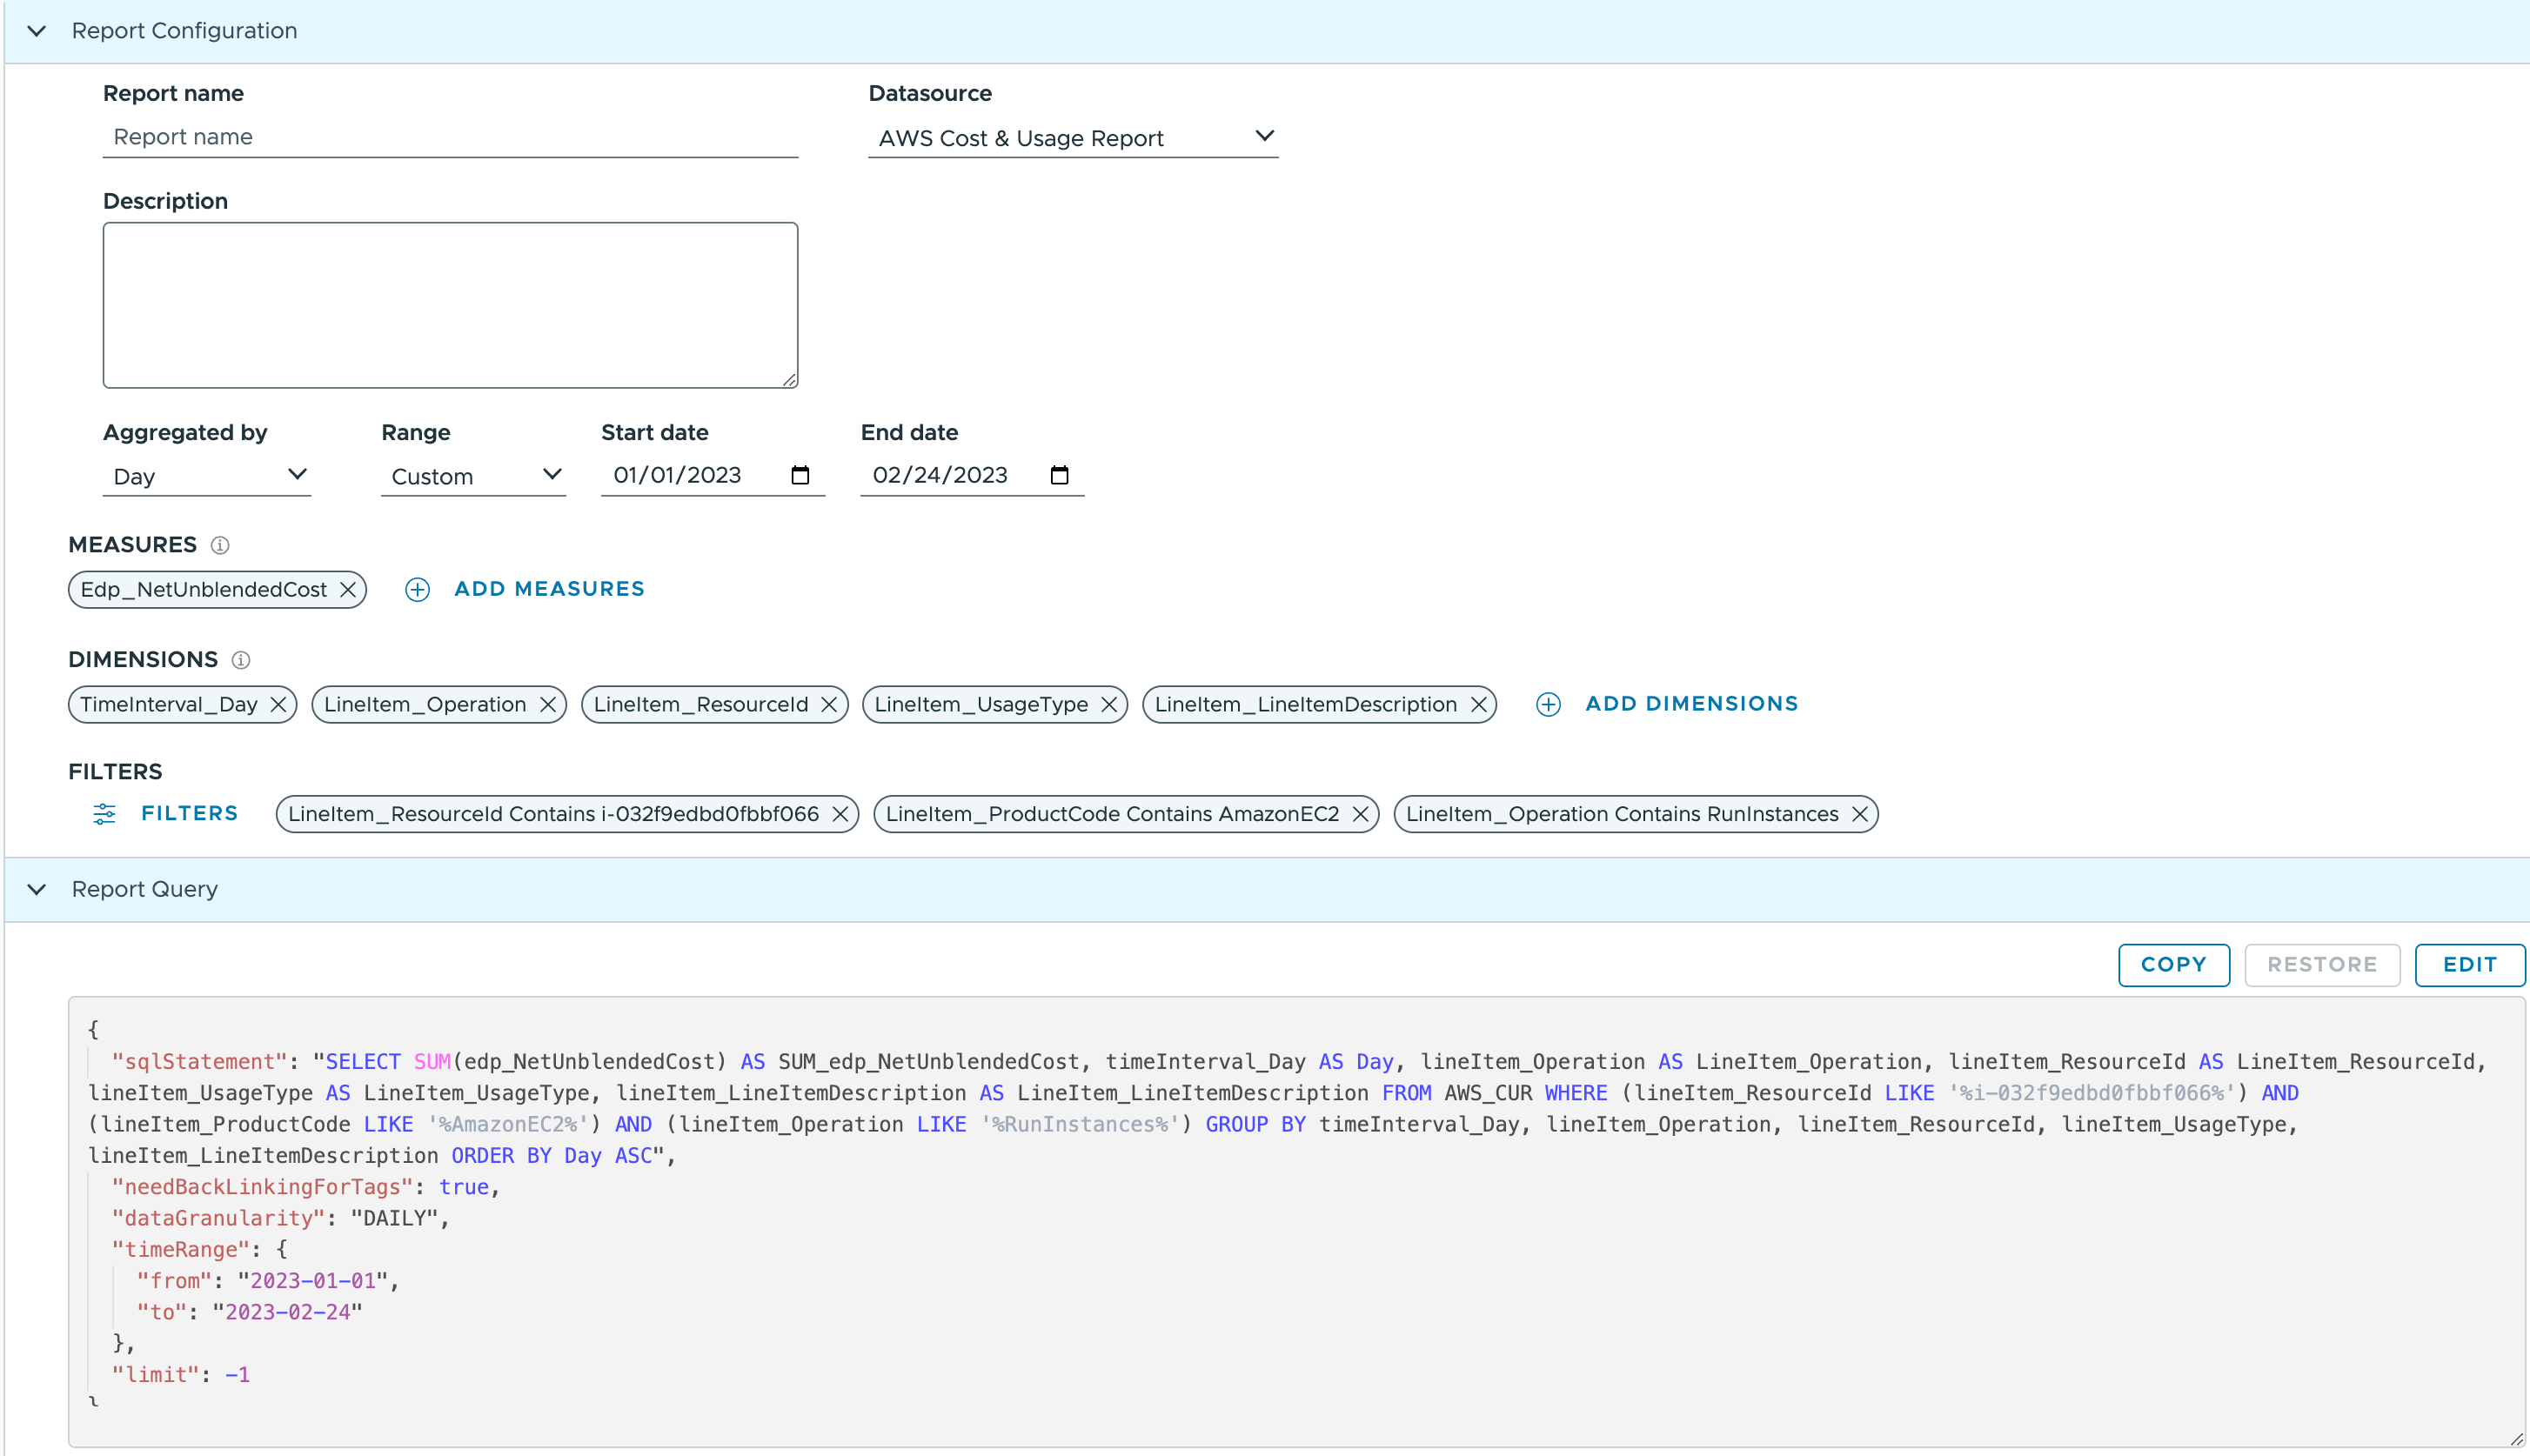Remove the TimeInterval_Day dimension chip

coord(279,705)
